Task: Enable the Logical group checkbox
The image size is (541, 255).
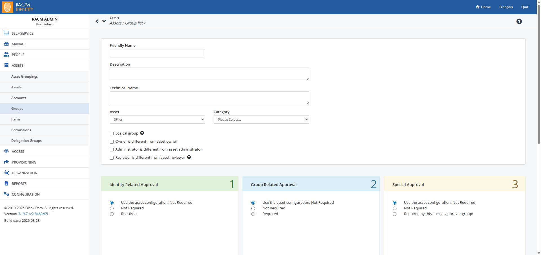Action: tap(112, 134)
